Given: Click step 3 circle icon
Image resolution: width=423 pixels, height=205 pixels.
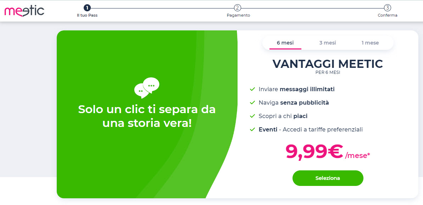Looking at the screenshot, I should pyautogui.click(x=388, y=8).
